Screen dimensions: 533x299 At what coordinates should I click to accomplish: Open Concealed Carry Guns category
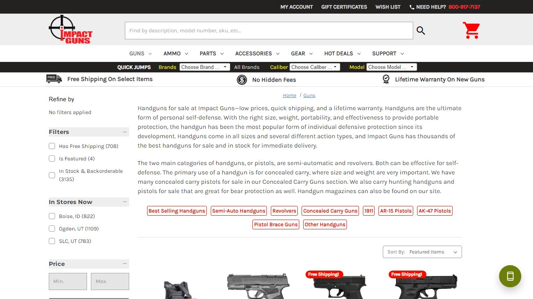(x=330, y=211)
